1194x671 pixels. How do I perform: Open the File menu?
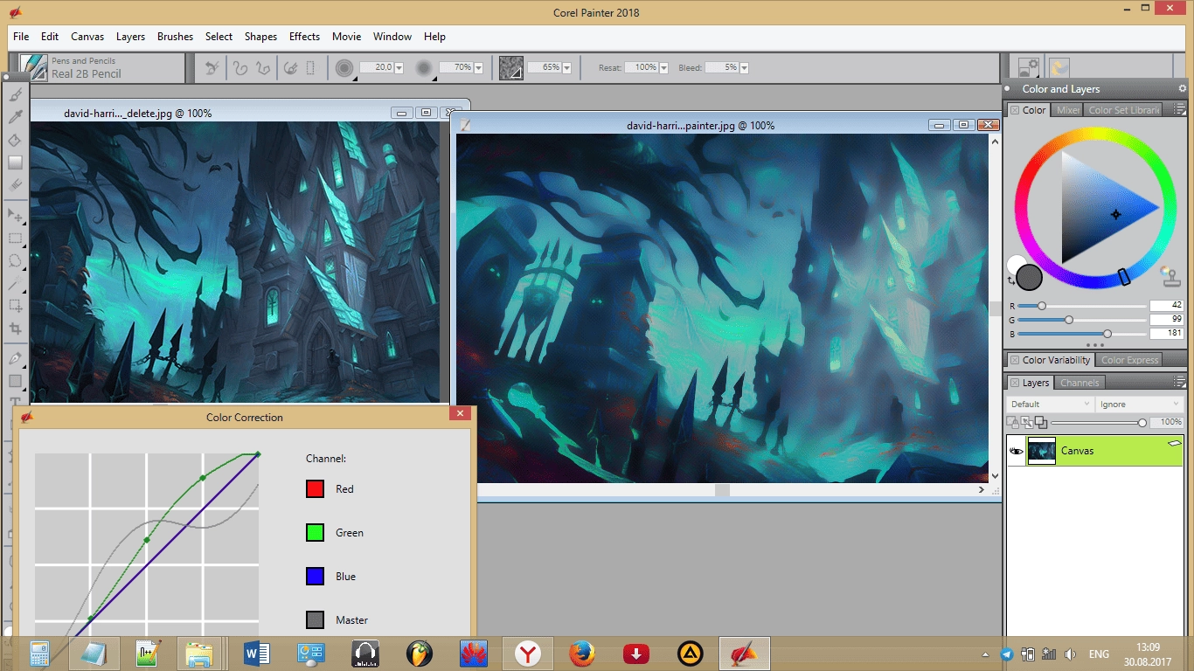[21, 37]
